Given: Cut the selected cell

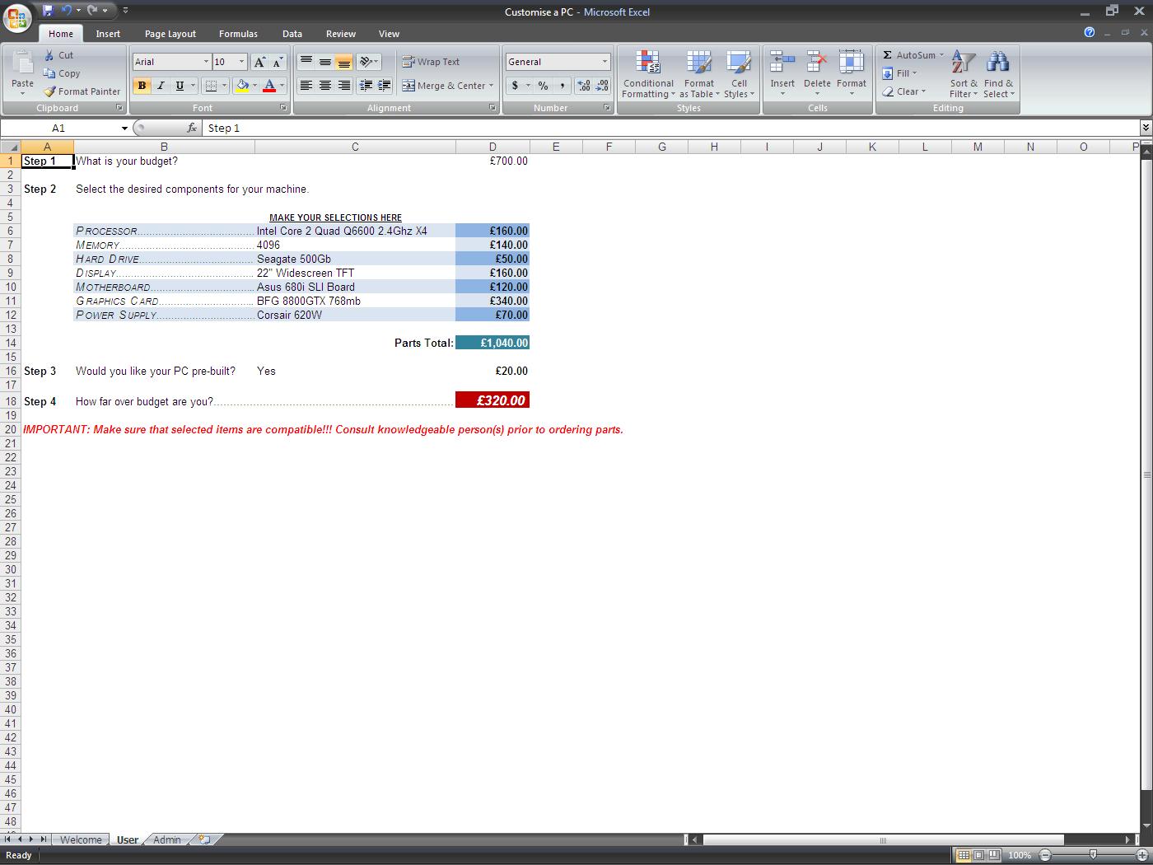Looking at the screenshot, I should click(58, 55).
